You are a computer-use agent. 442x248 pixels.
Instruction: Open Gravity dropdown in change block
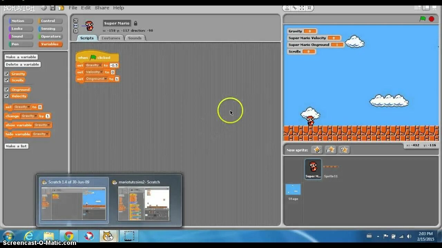29,116
